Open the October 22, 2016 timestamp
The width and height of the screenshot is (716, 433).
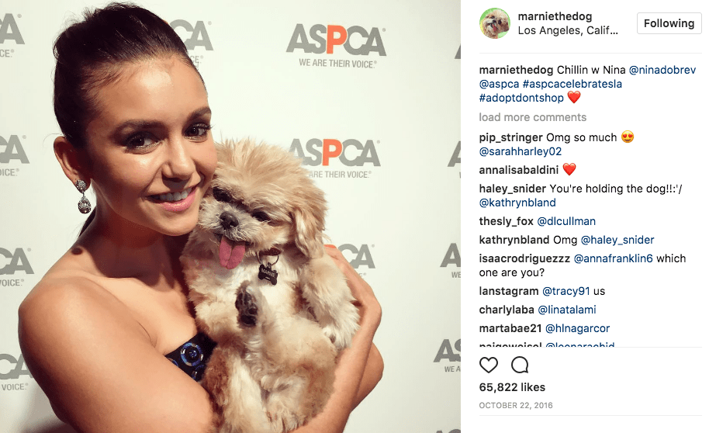pyautogui.click(x=516, y=405)
